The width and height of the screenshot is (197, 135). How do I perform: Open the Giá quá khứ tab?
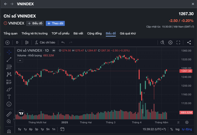click(x=128, y=33)
